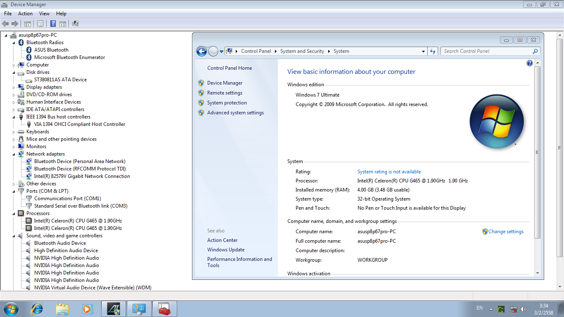The height and width of the screenshot is (317, 564).
Task: Click the Mice and other pointing devices icon
Action: coord(21,139)
